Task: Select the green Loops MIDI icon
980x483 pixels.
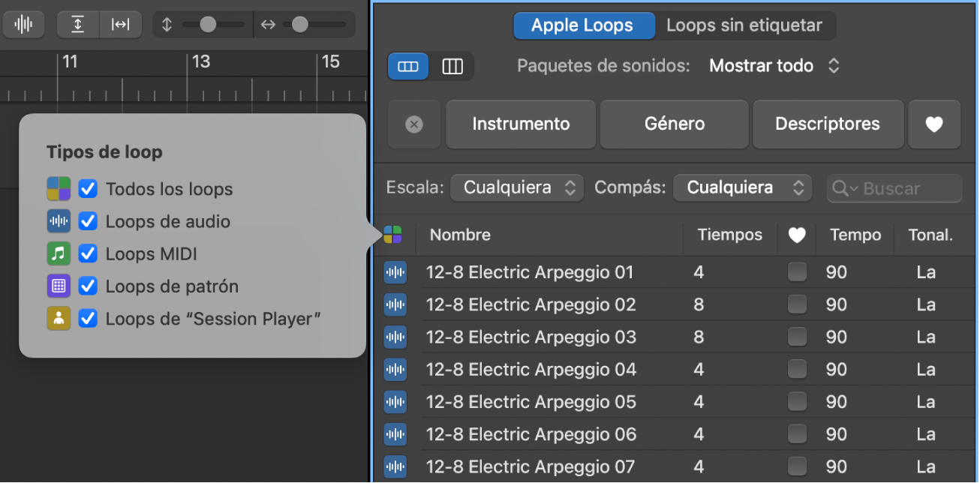Action: [x=59, y=253]
